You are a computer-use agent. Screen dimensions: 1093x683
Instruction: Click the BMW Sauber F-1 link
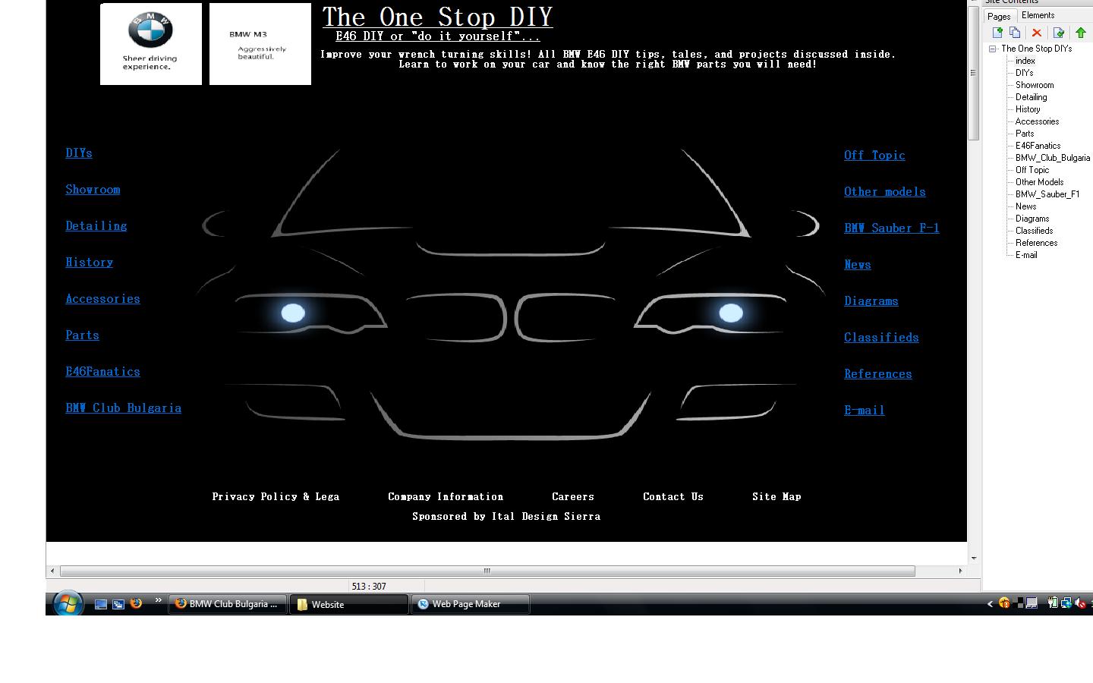tap(892, 228)
